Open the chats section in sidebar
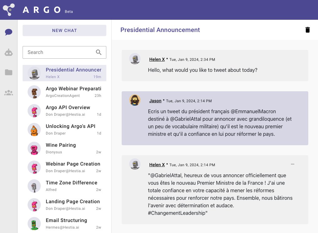Viewport: 318px width, 233px height. [x=8, y=32]
